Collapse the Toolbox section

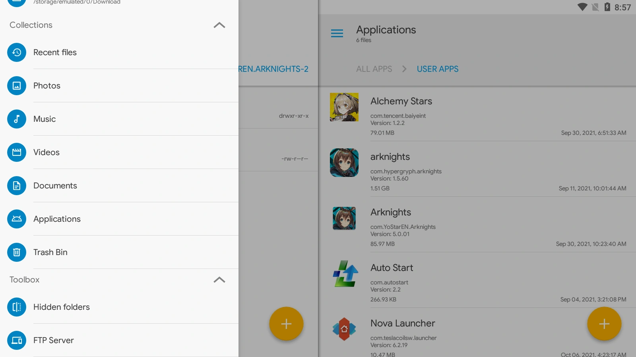point(219,280)
